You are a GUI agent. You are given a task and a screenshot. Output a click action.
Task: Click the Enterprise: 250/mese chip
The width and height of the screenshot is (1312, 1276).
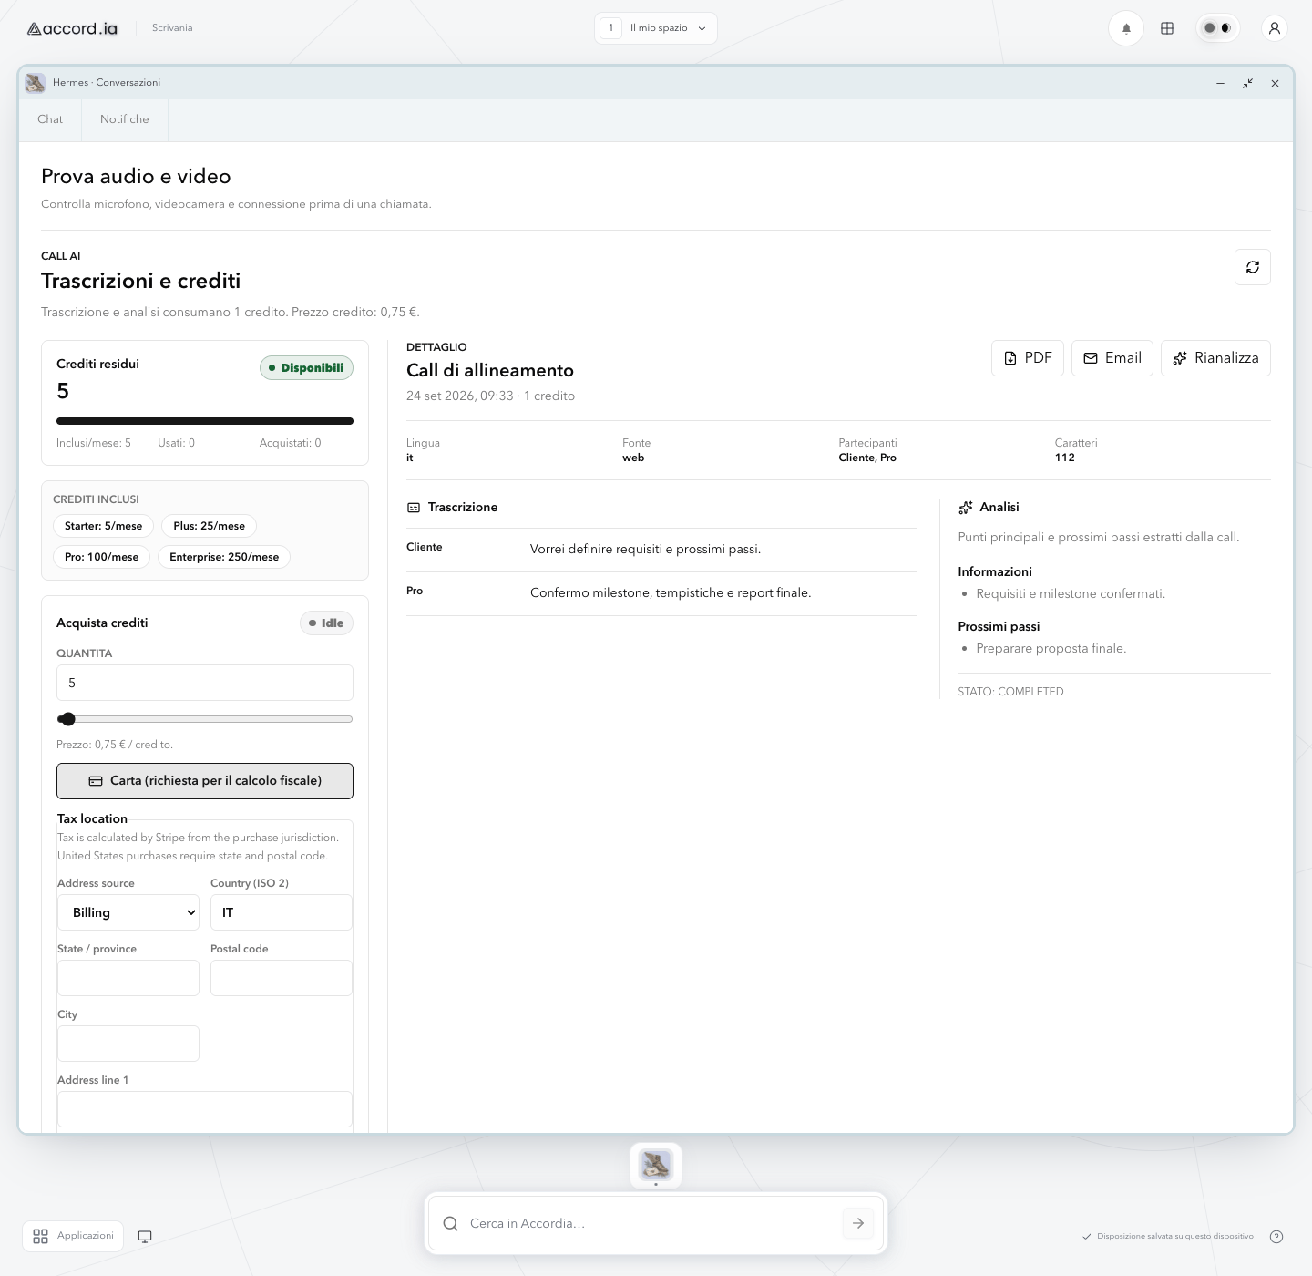224,557
